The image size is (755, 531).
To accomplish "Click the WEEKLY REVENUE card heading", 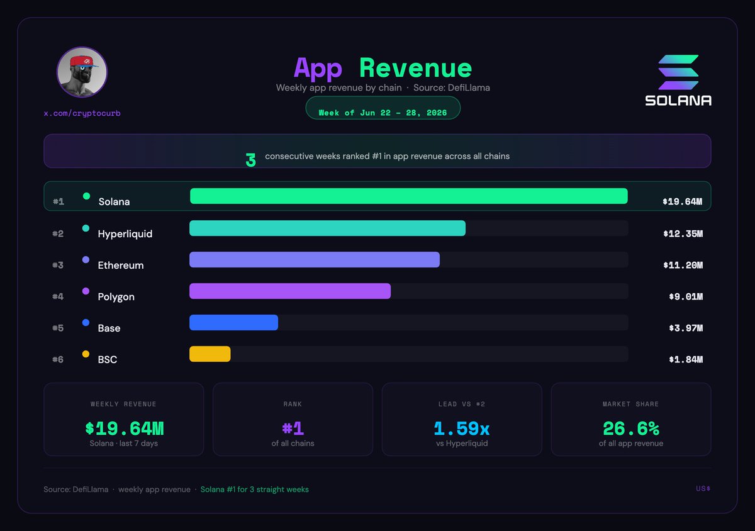I will pyautogui.click(x=124, y=404).
